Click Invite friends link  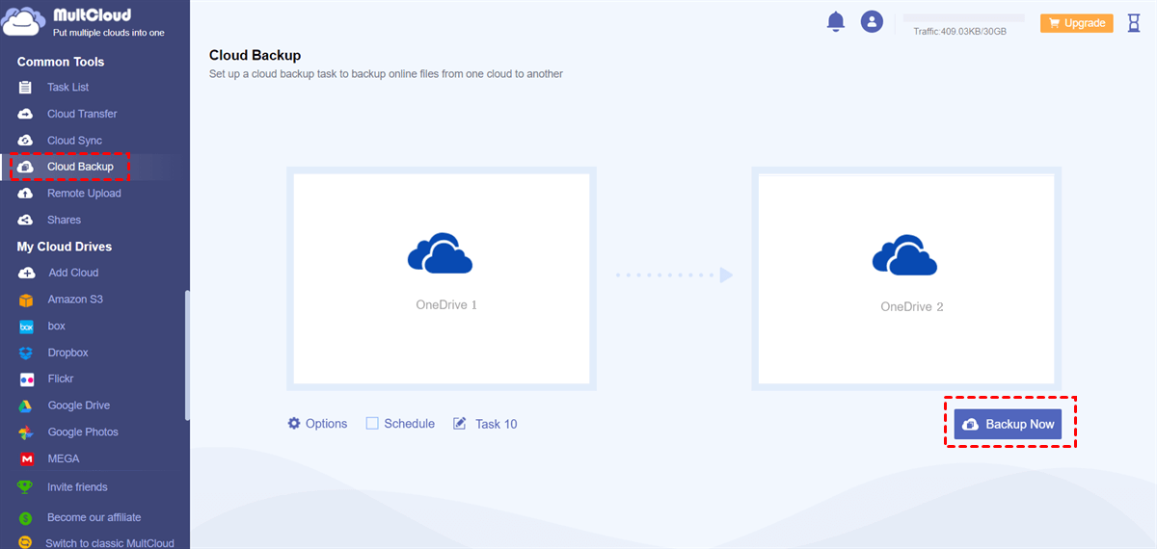[77, 487]
